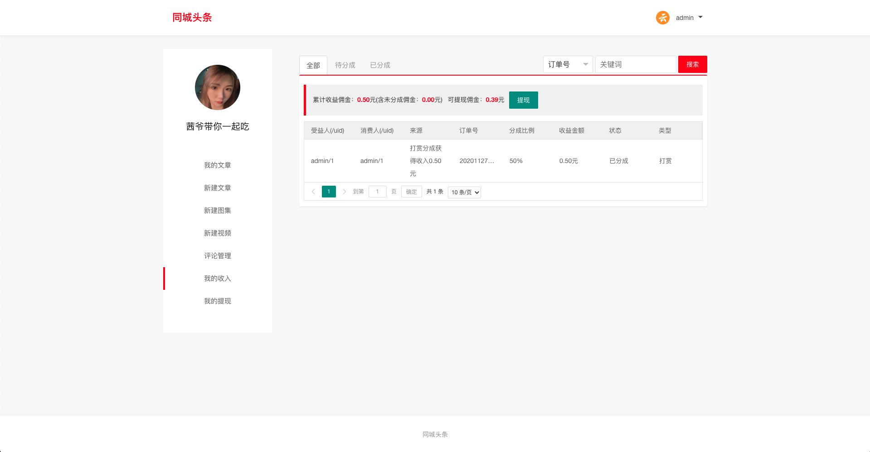This screenshot has height=452, width=870.
Task: Click the profile photo in sidebar
Action: pos(217,87)
